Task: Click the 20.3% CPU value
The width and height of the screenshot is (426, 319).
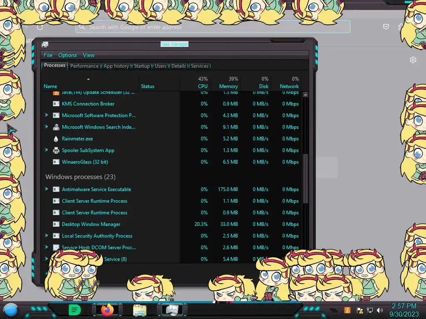Action: (x=201, y=224)
